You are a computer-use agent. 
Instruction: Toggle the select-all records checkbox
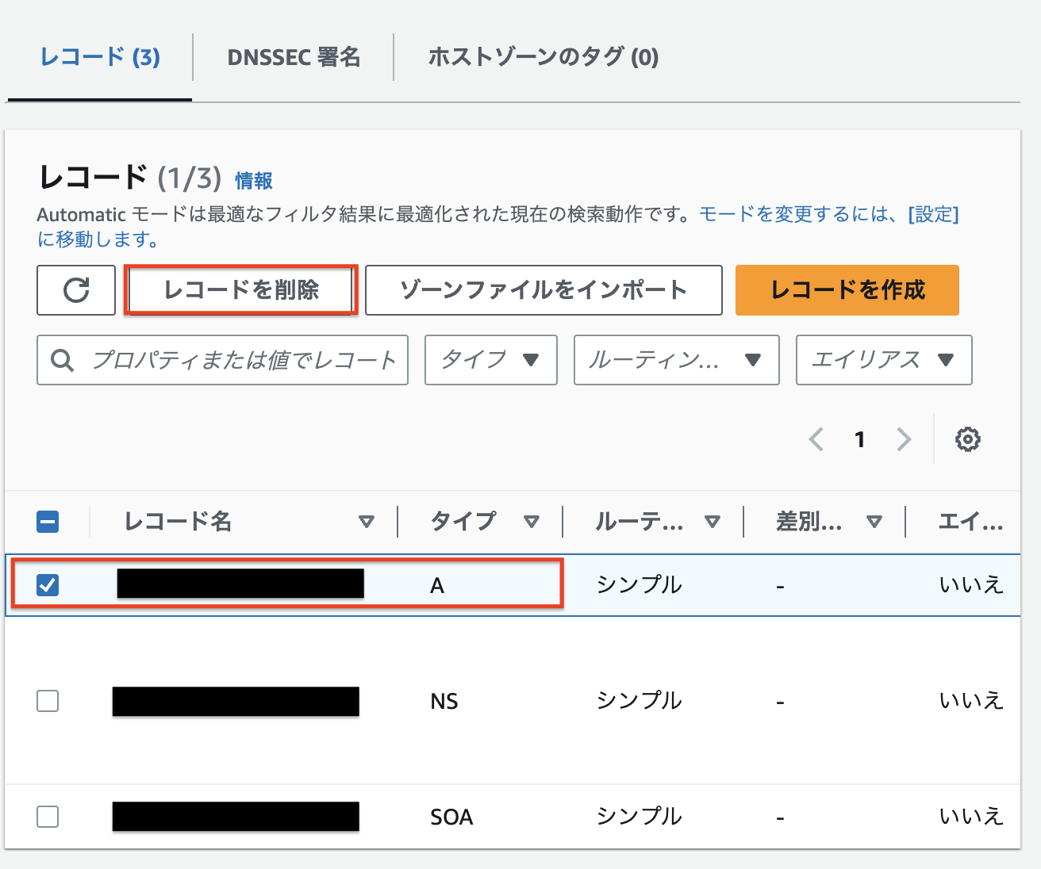coord(47,521)
